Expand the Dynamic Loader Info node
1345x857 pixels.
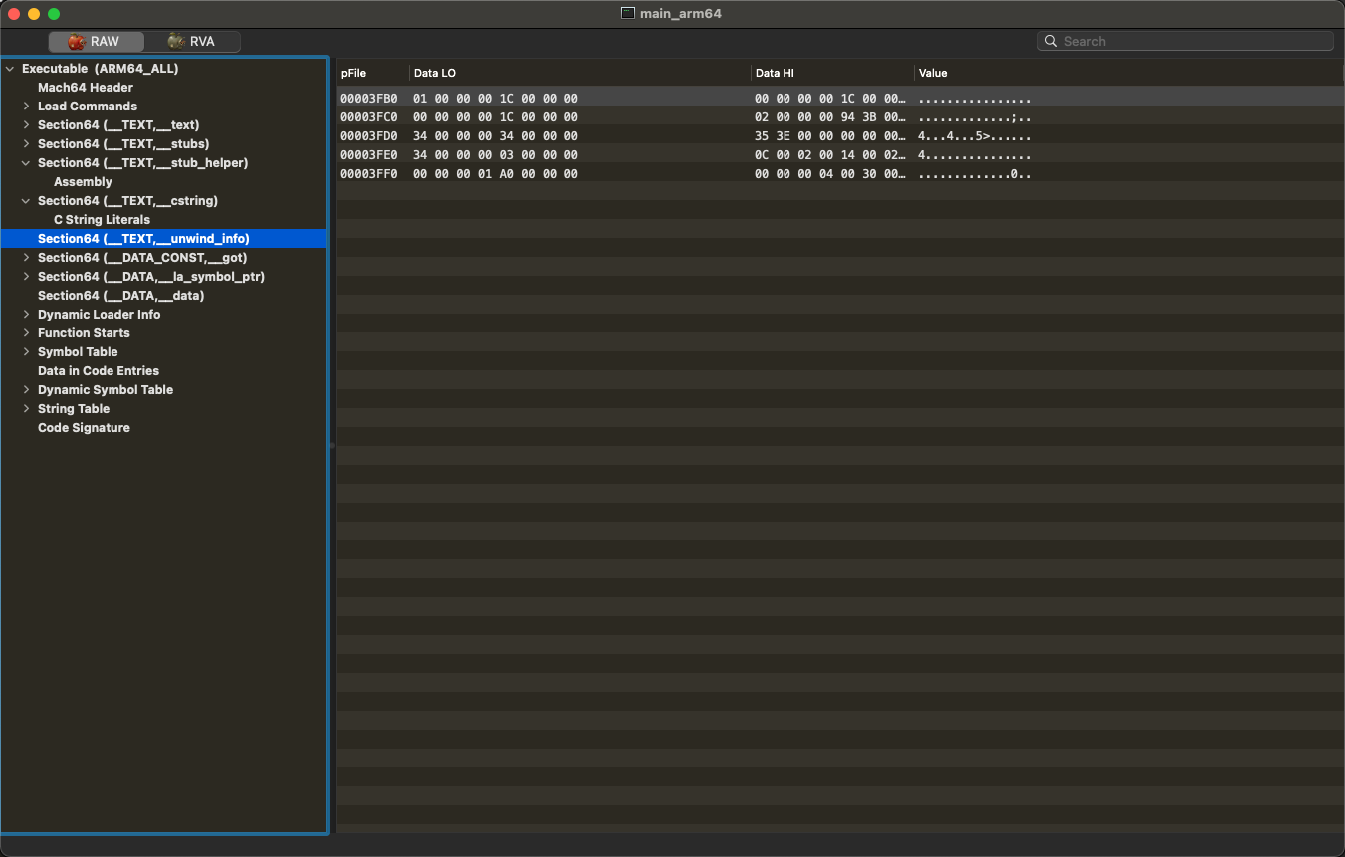click(x=26, y=315)
